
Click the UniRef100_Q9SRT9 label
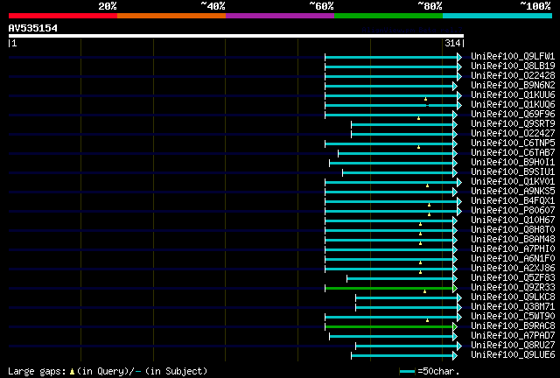(513, 123)
